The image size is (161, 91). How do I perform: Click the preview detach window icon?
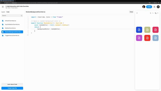155,13
